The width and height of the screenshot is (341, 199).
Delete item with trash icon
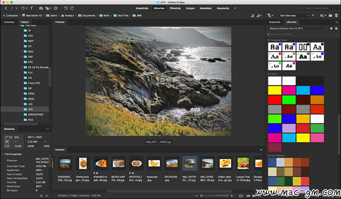click(336, 15)
